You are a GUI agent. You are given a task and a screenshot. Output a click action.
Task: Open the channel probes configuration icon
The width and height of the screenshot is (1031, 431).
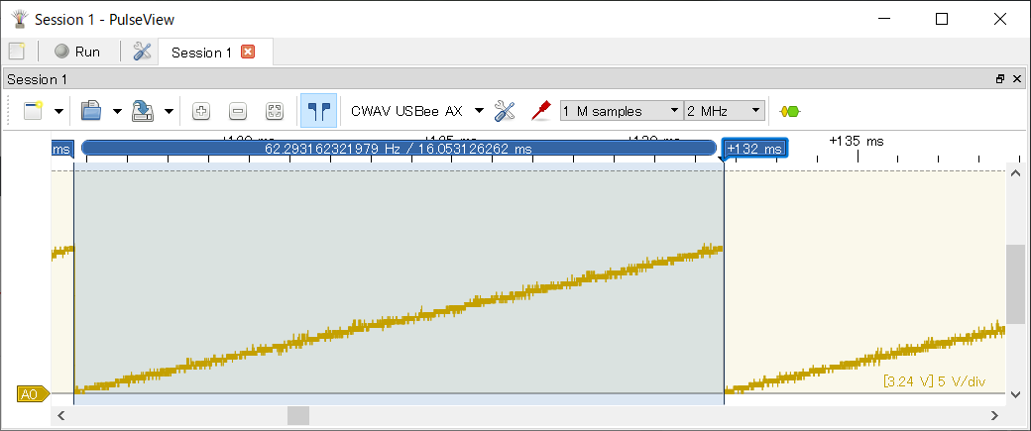[540, 111]
